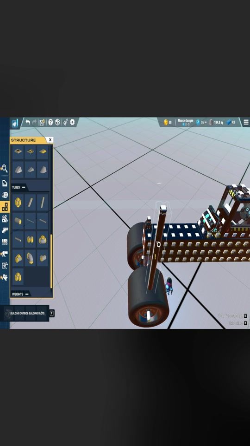The width and height of the screenshot is (250, 446).
Task: Pick the short yellow-capped tube piece
Action: 43,258
